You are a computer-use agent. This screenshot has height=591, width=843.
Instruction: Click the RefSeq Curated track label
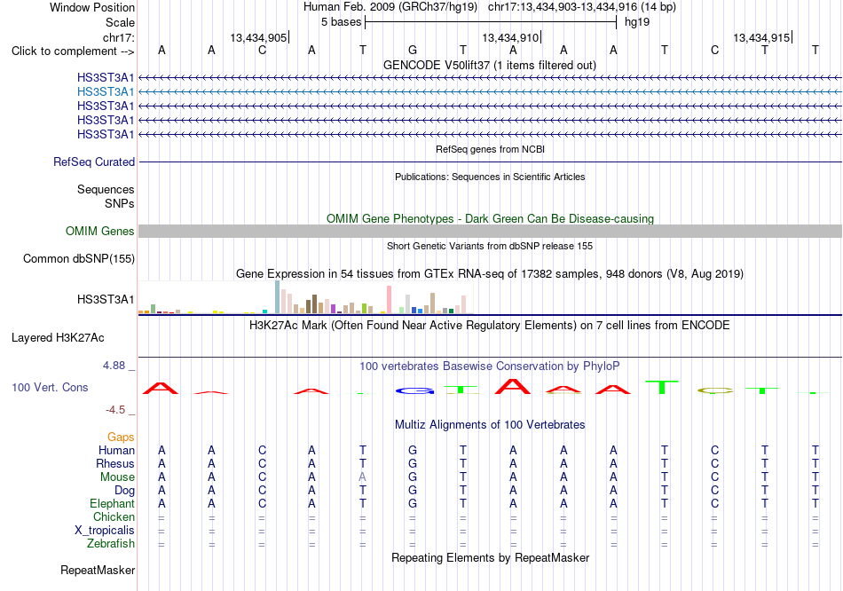pos(94,162)
